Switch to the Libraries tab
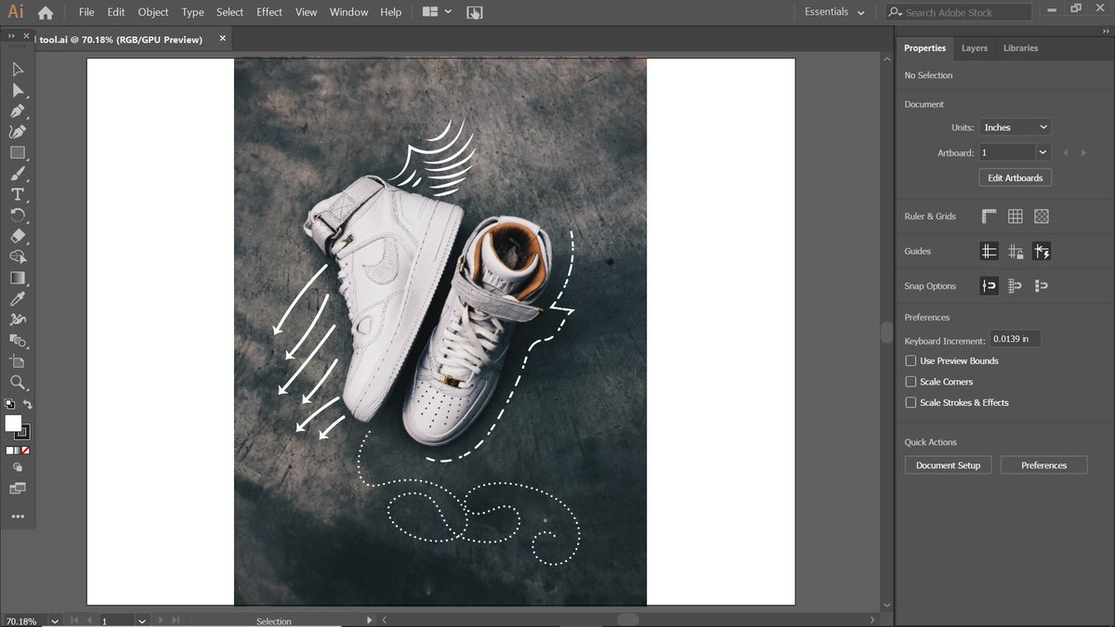The image size is (1115, 627). (1020, 47)
